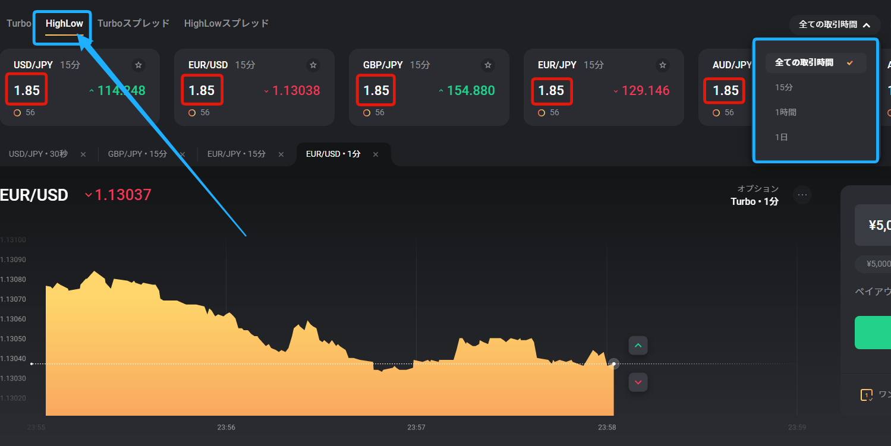The image size is (891, 446).
Task: Click the clock icon under EUR/JPY card
Action: (541, 113)
